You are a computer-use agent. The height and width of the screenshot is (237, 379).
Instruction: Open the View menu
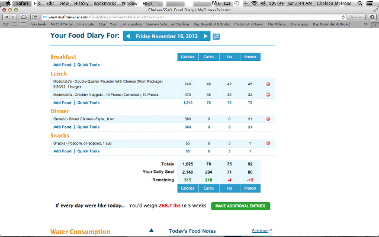click(64, 4)
